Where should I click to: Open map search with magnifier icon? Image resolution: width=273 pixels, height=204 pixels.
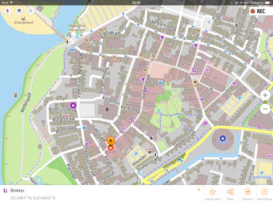coord(31,11)
